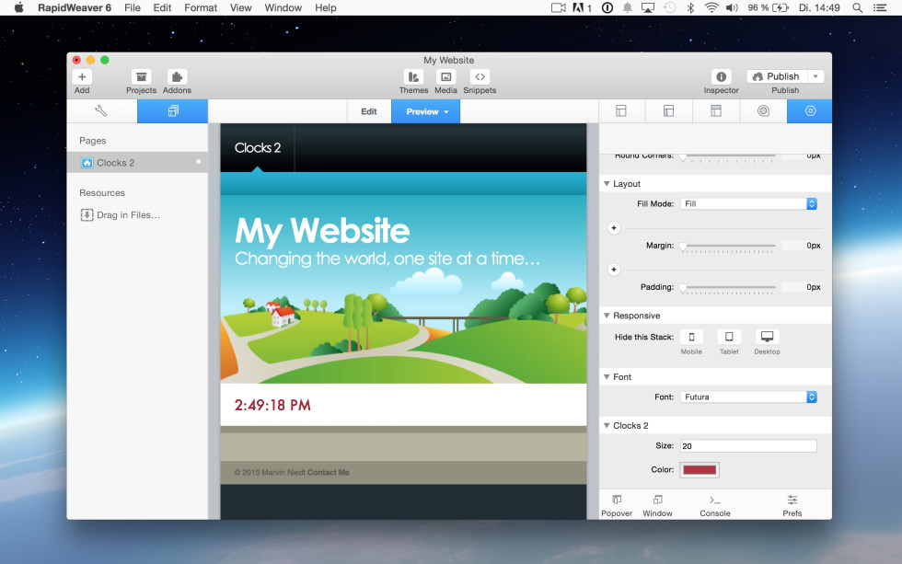Open the Edit menu
The height and width of the screenshot is (564, 902).
(162, 8)
